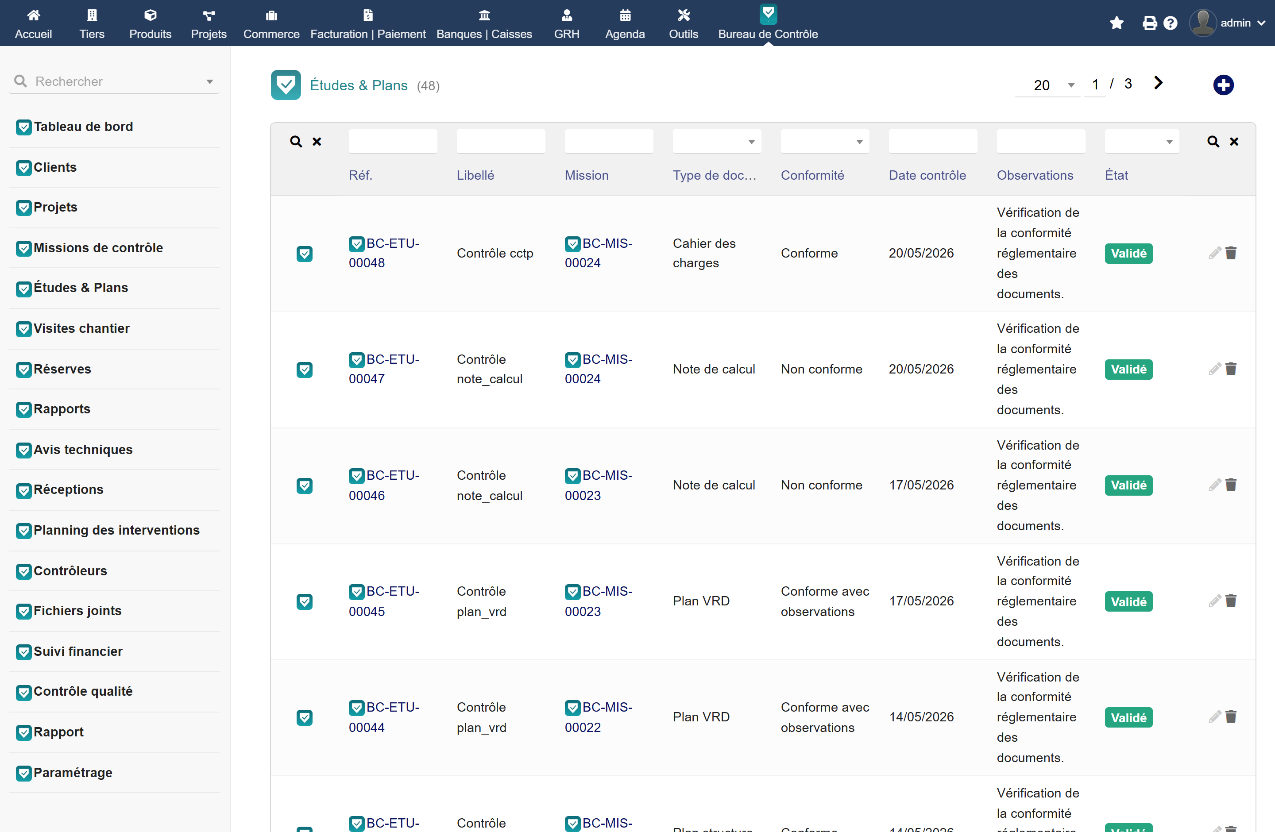Click the Réf. filter input field

(x=393, y=141)
